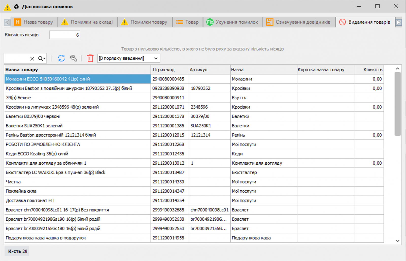Click the refresh list icon

pyautogui.click(x=61, y=58)
